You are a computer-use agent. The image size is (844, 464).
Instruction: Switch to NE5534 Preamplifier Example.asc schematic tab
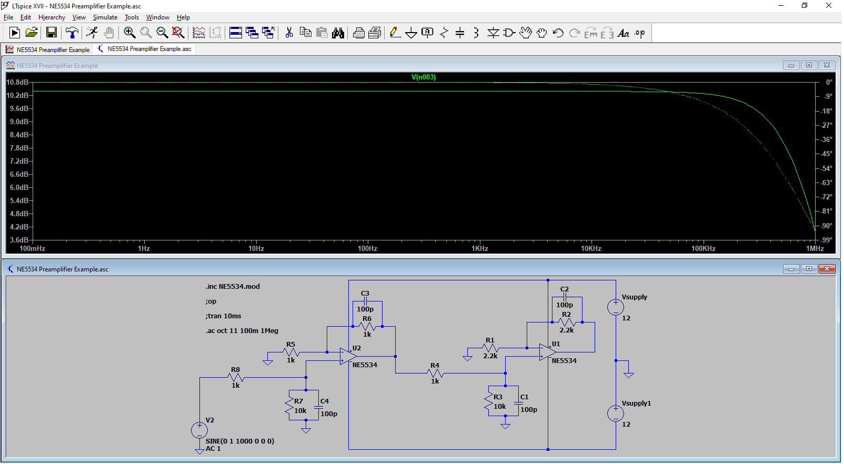coord(144,49)
